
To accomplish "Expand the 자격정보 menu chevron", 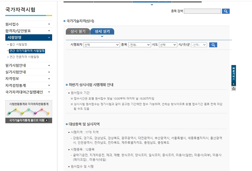I will 49,79.
